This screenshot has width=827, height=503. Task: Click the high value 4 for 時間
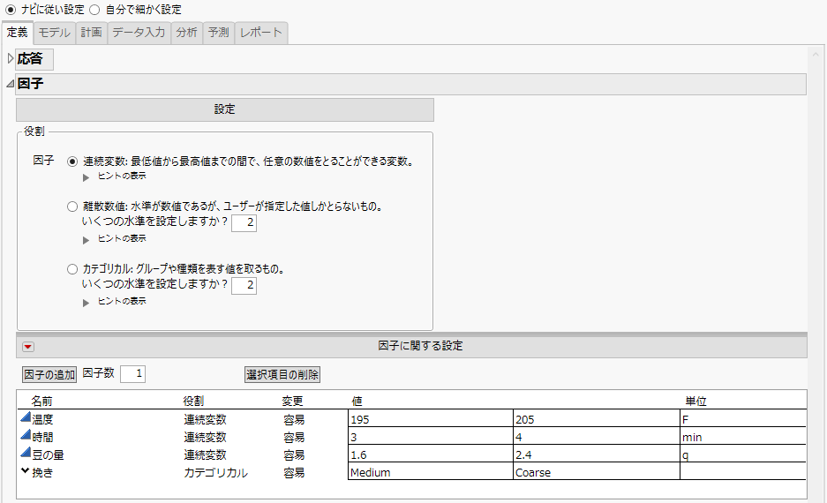[597, 437]
